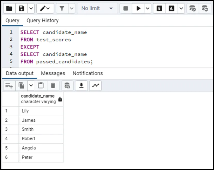Stop the running query
Viewport: 214px width, 170px height.
point(125,9)
